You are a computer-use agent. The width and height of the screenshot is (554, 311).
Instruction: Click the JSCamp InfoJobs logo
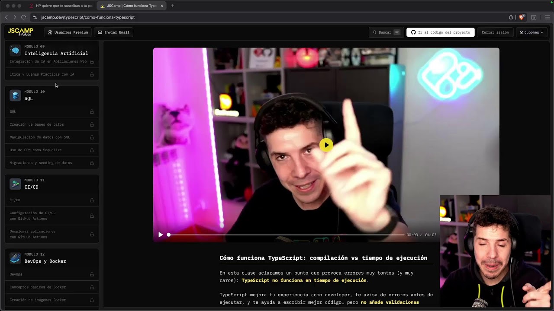(x=20, y=32)
